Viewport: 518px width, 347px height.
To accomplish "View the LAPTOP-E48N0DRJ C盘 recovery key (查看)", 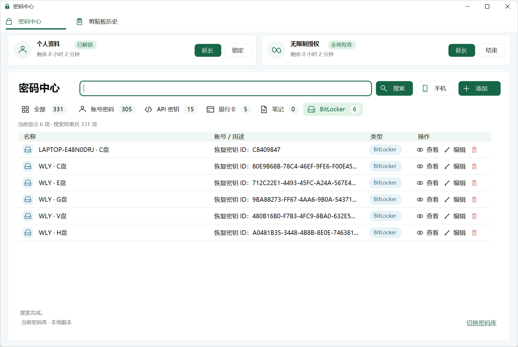I will coord(427,150).
